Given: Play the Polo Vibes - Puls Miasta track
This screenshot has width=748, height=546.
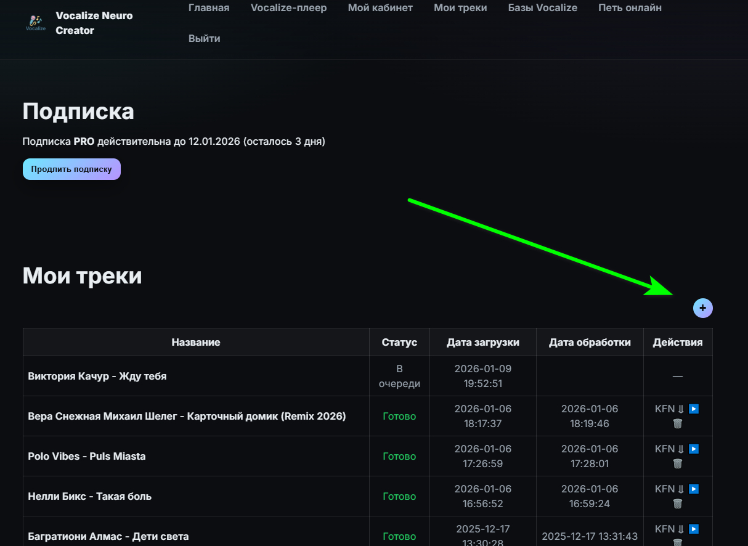Looking at the screenshot, I should pos(693,449).
